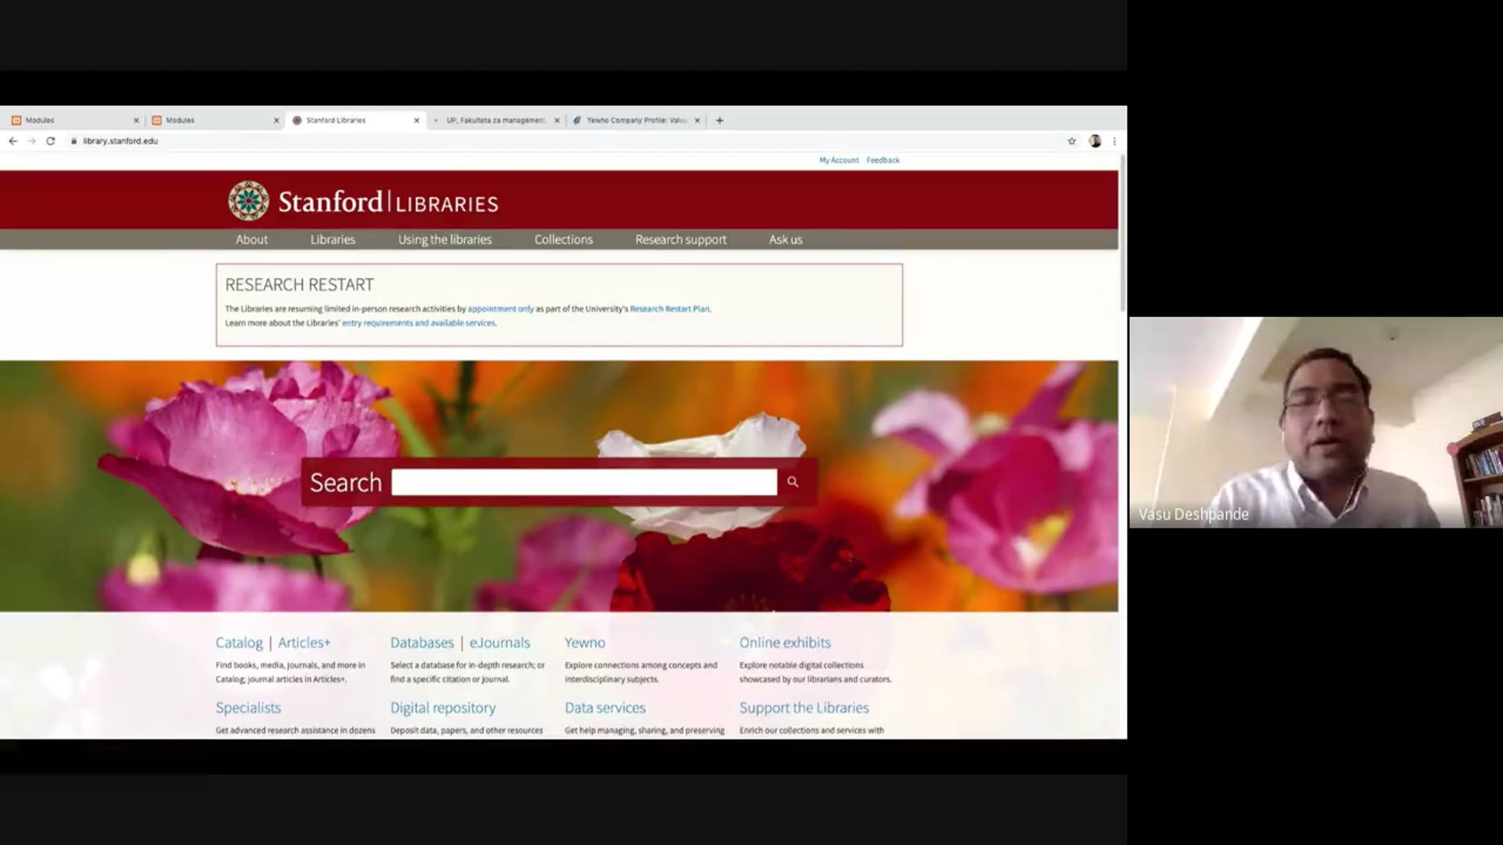
Task: Click the Stanford Libraries seal logo
Action: click(x=249, y=201)
